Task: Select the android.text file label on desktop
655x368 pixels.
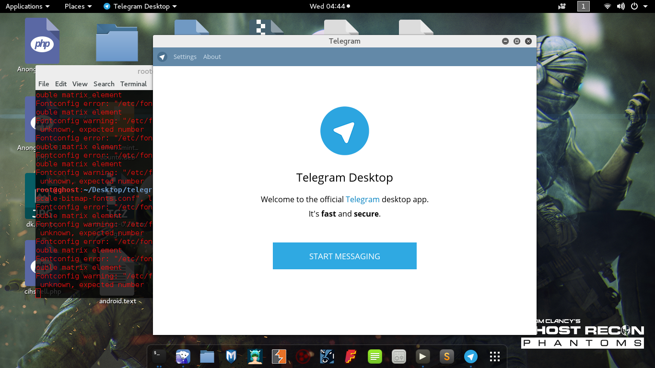Action: pyautogui.click(x=117, y=301)
